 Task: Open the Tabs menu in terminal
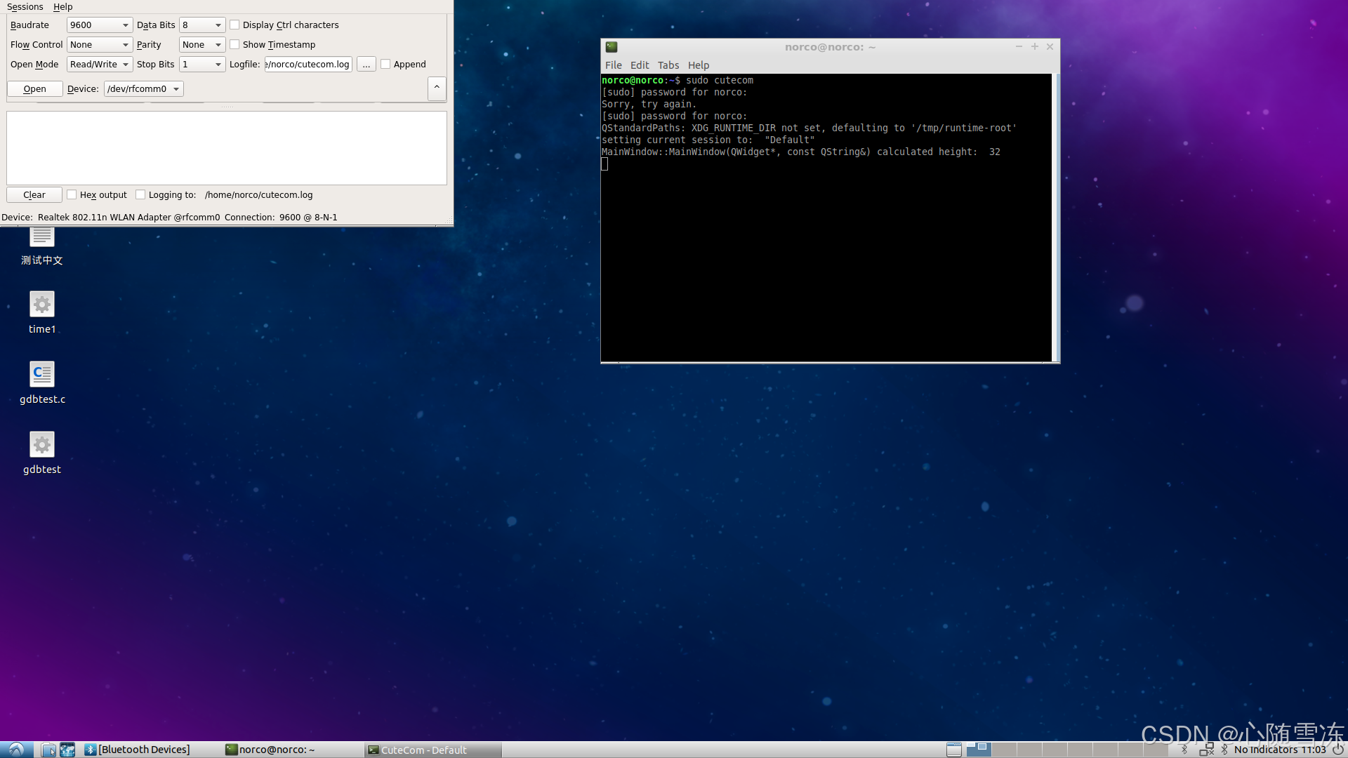point(668,65)
